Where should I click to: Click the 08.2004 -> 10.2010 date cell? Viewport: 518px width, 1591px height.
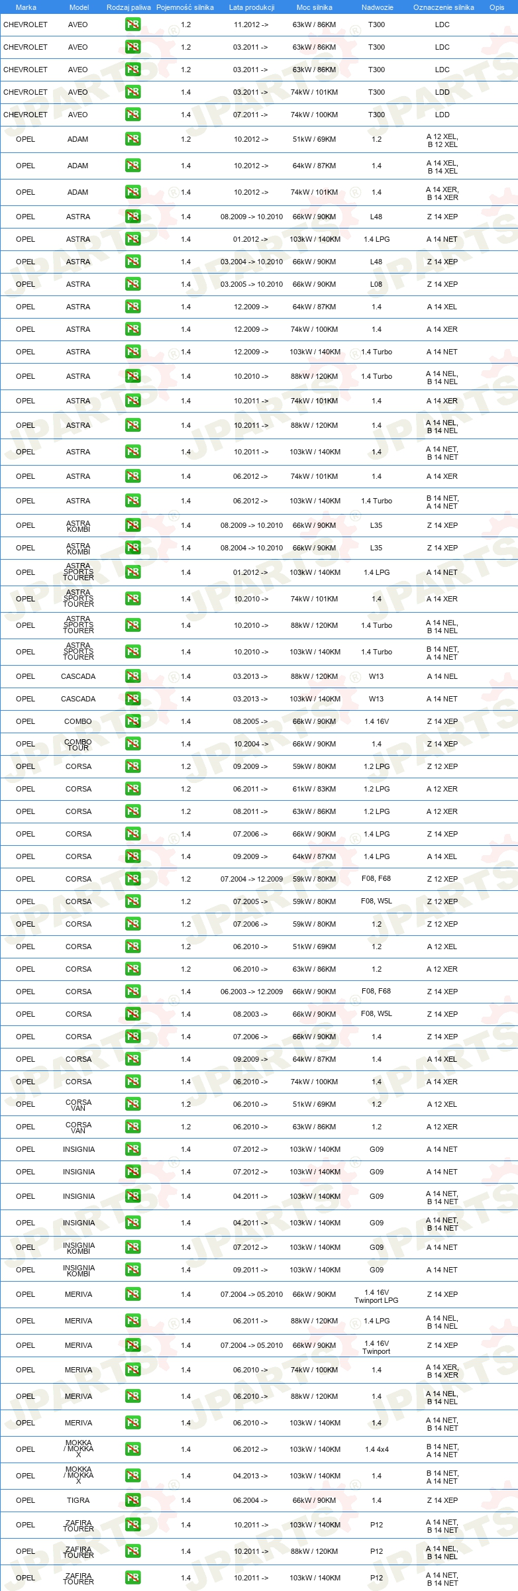[x=252, y=548]
